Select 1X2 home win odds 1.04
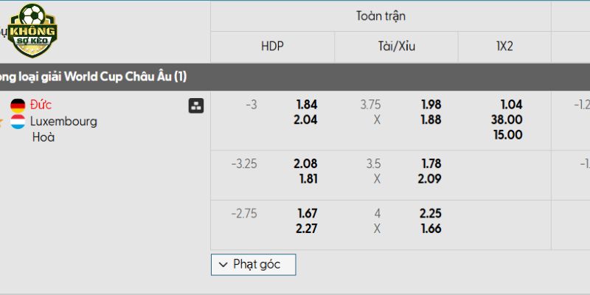 point(510,105)
